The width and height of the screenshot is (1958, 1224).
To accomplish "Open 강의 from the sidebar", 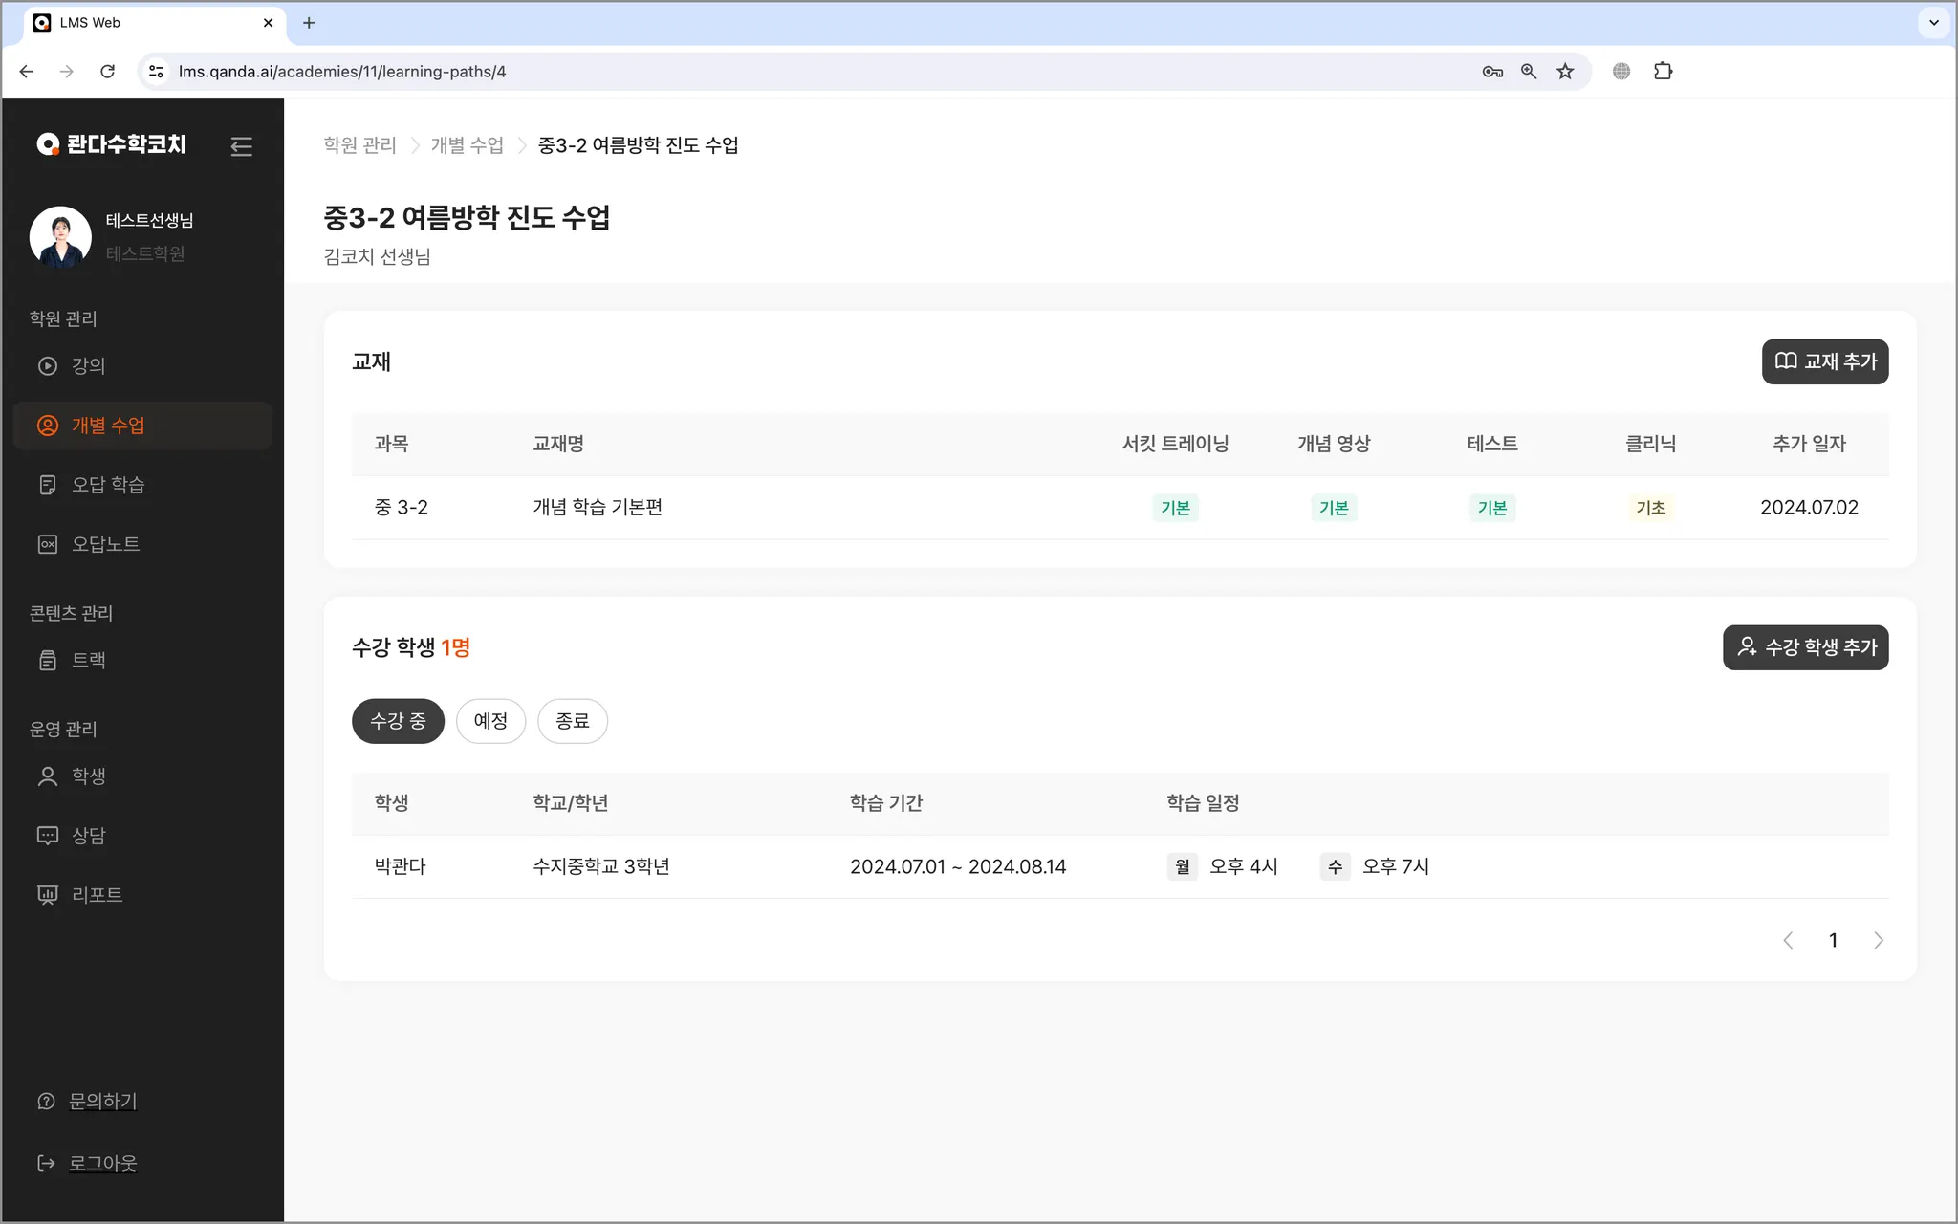I will (x=88, y=365).
